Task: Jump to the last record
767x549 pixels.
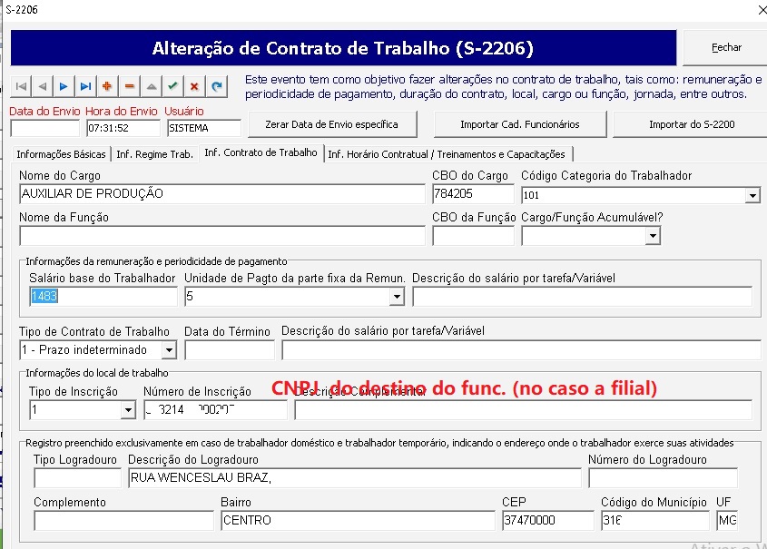Action: [x=85, y=86]
